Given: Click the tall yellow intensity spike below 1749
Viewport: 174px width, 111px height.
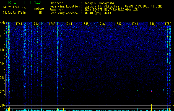Looking at the screenshot, I should (151, 106).
